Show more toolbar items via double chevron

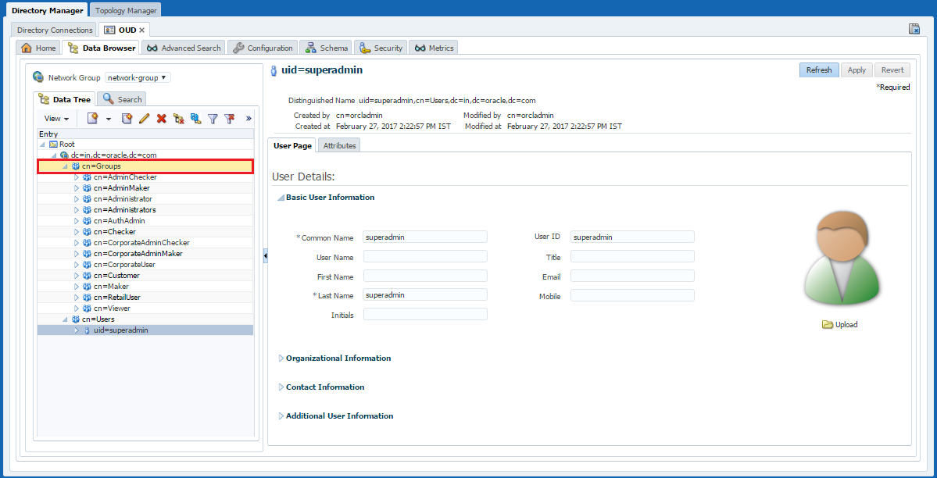[x=249, y=118]
